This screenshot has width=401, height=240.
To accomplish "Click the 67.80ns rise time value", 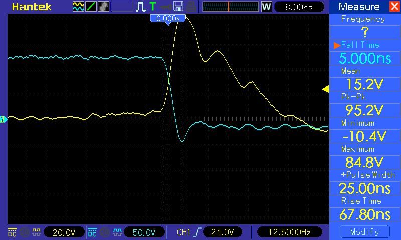I will coord(365,214).
